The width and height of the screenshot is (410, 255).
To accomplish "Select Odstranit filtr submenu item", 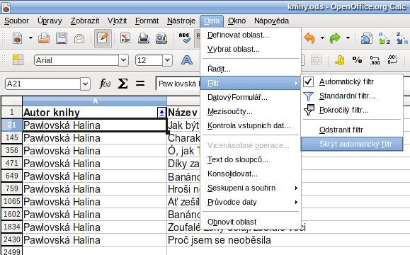I will (352, 130).
